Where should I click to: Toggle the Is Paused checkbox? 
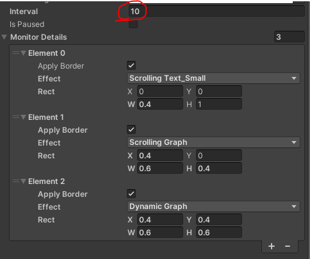coord(133,24)
